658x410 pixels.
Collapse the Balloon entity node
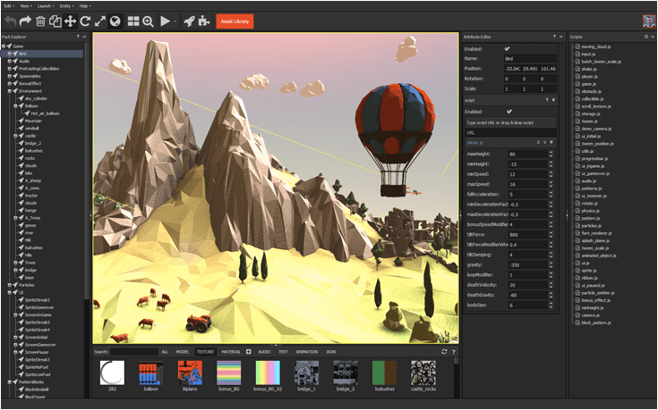15,106
